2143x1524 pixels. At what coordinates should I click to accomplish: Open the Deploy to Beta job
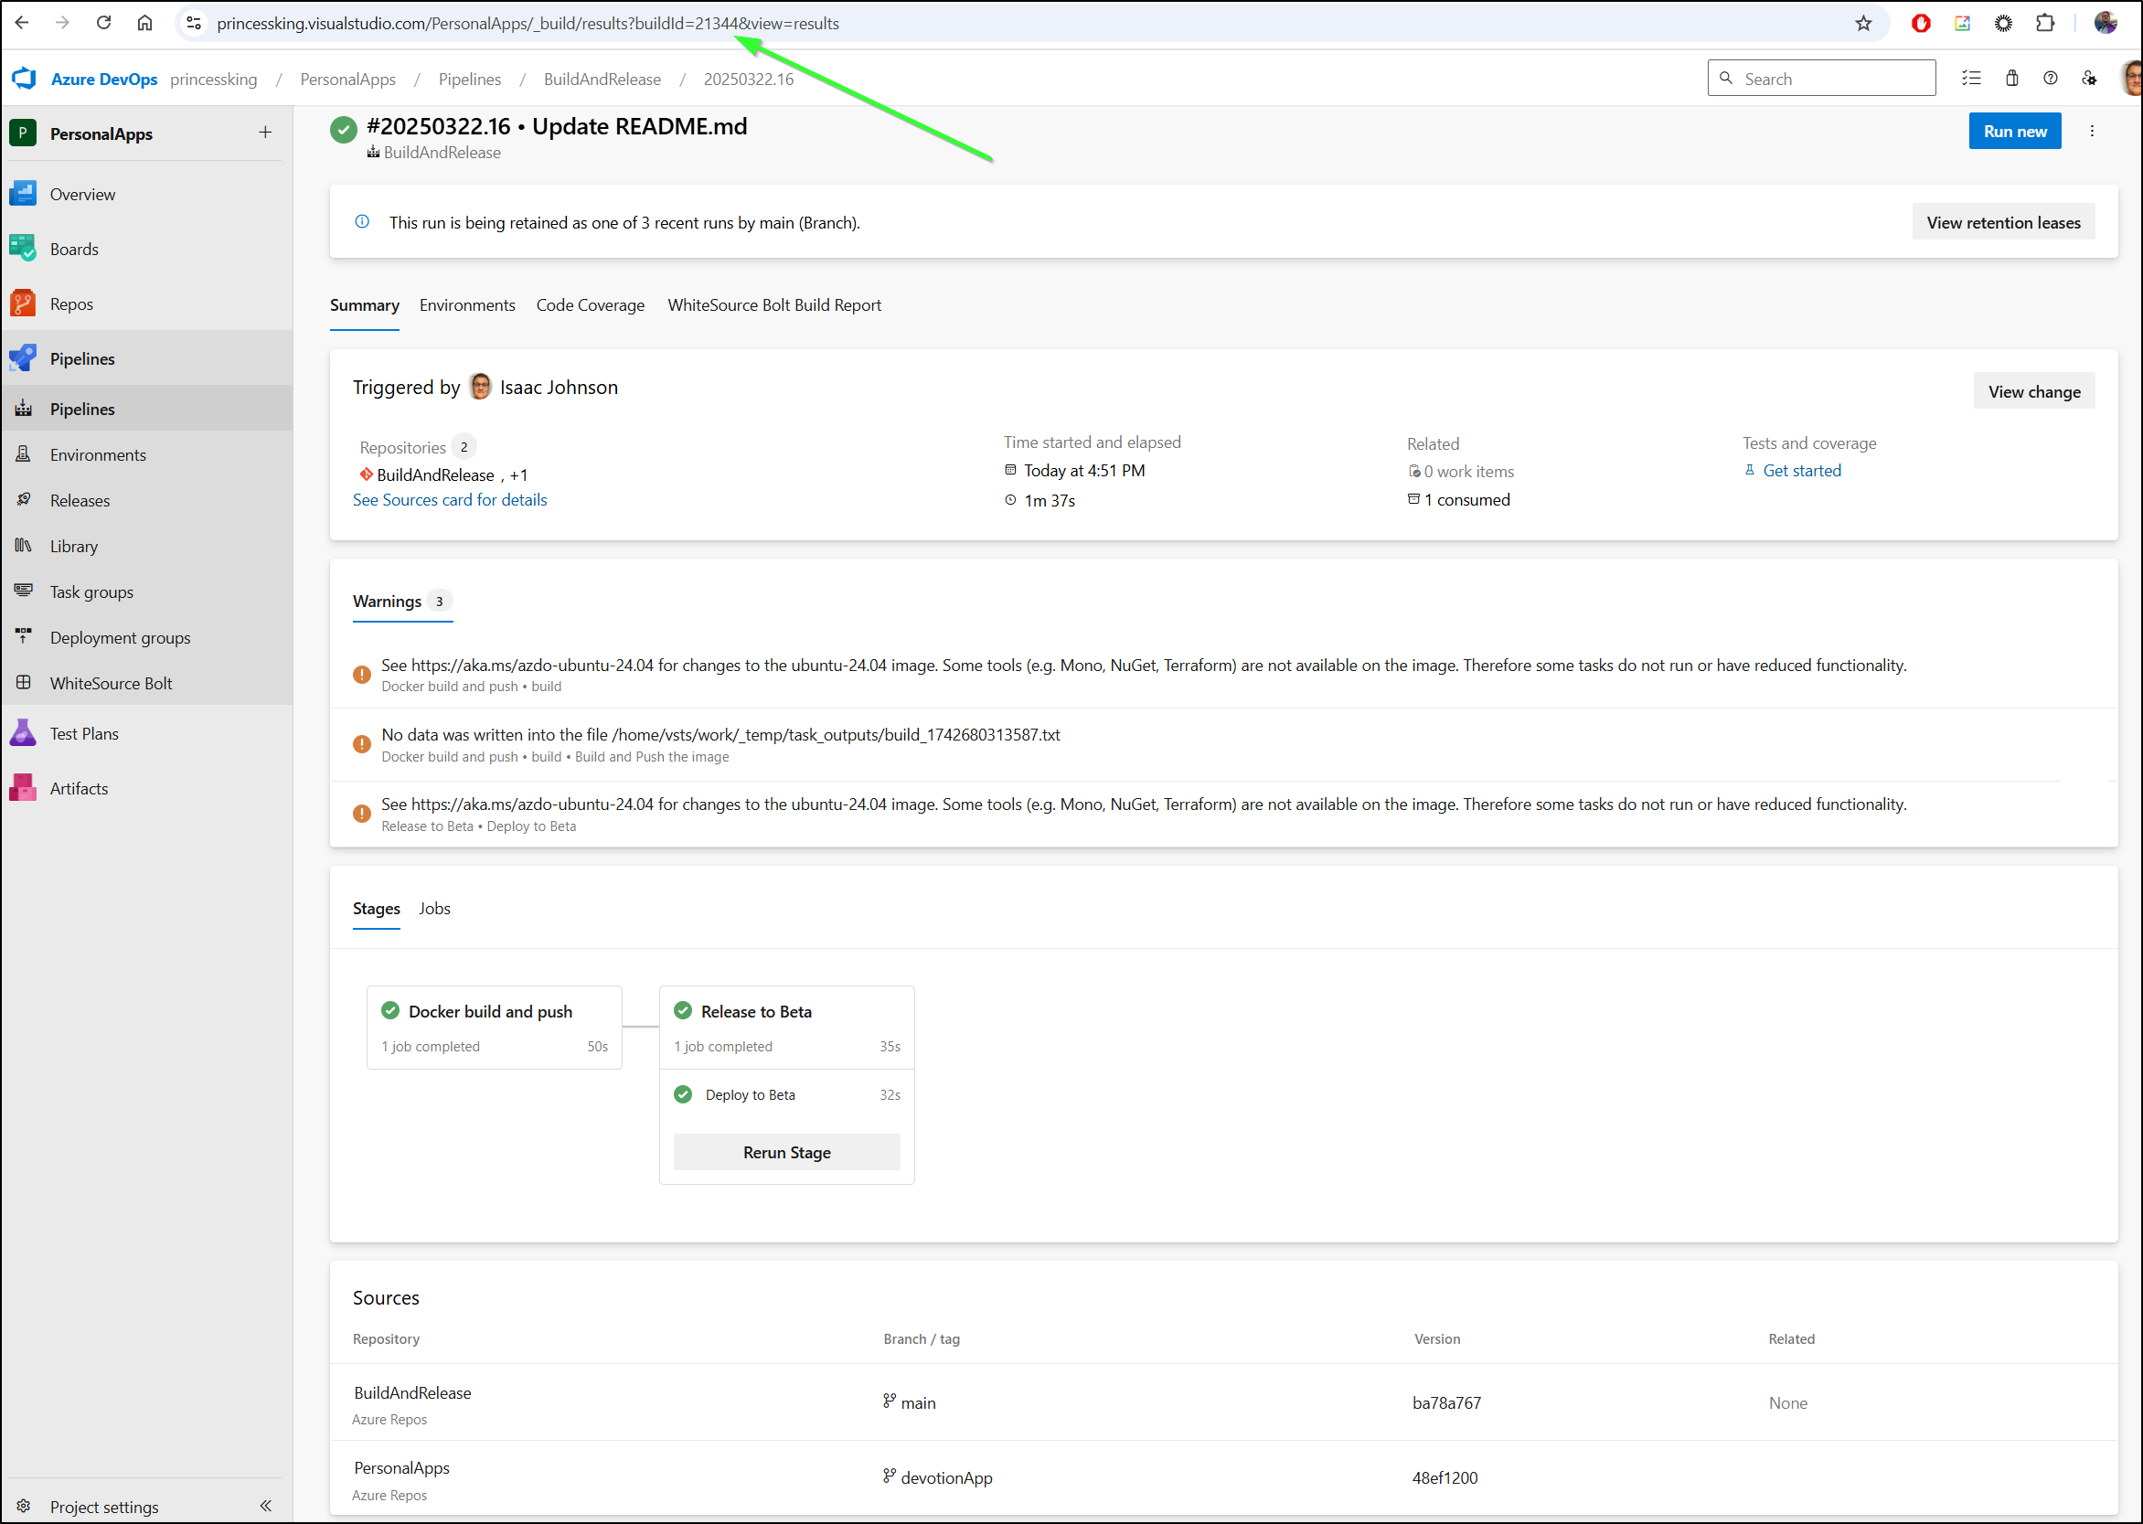(x=786, y=1095)
